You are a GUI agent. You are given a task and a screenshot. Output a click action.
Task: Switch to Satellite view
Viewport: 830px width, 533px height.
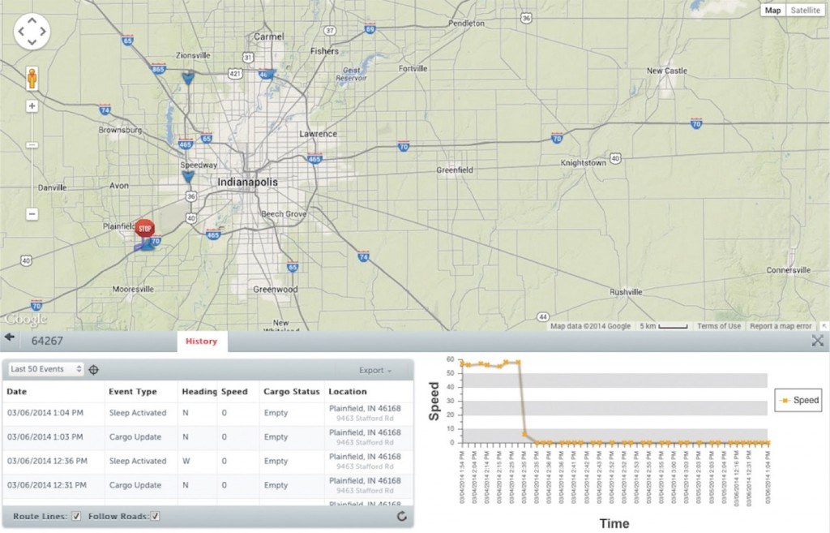tap(805, 10)
